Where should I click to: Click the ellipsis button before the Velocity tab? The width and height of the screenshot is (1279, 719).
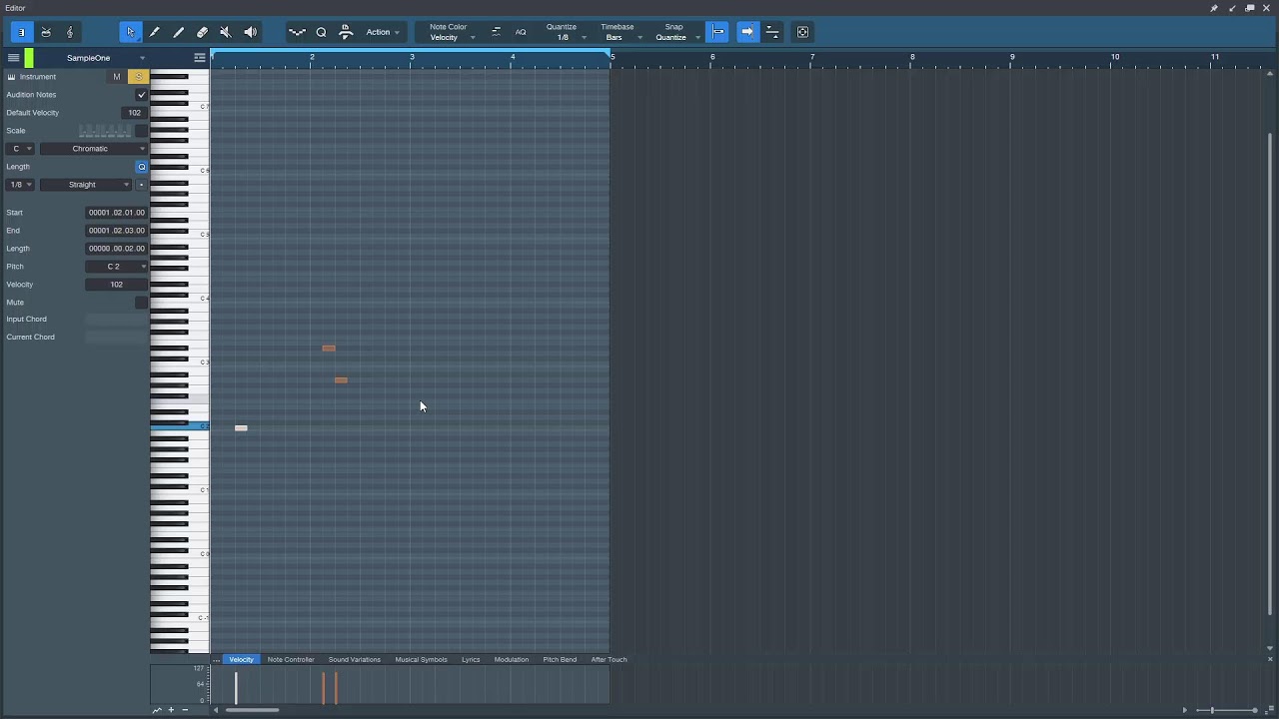(216, 659)
